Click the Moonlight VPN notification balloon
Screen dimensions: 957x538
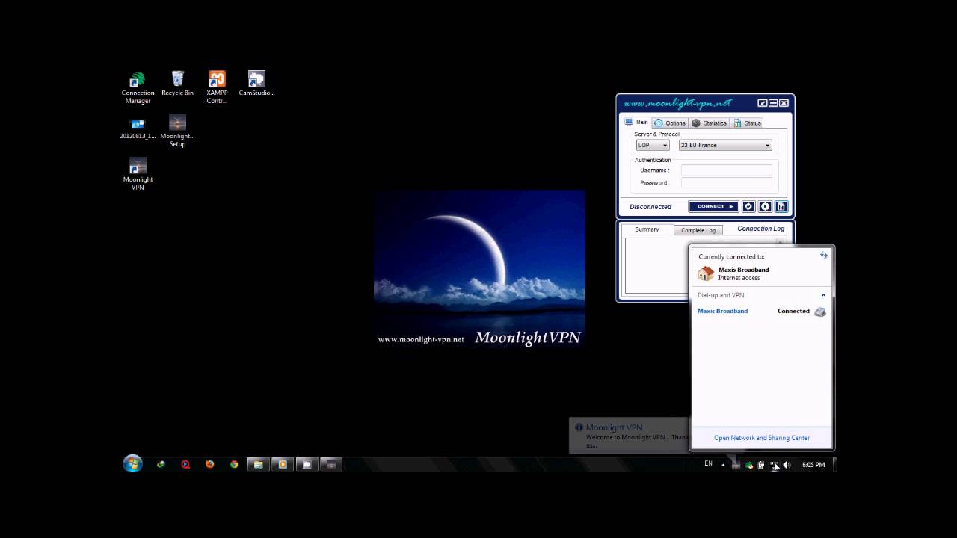click(x=629, y=436)
